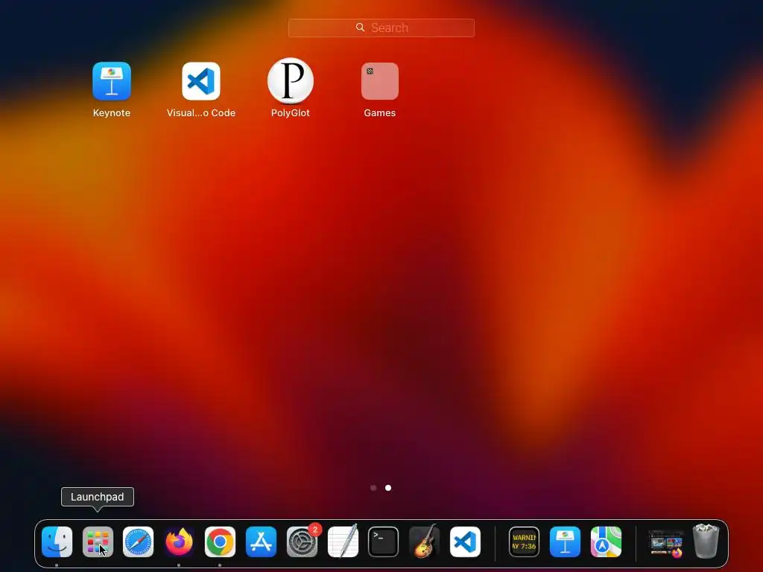This screenshot has height=572, width=763.
Task: Open Finder from the Dock
Action: pyautogui.click(x=57, y=541)
